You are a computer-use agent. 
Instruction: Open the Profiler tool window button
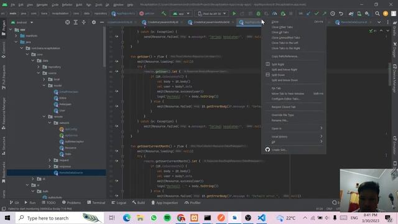(x=192, y=202)
